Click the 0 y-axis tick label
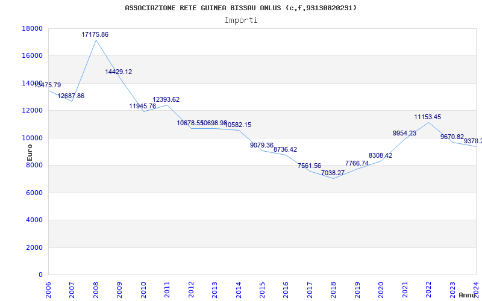 [x=40, y=275]
